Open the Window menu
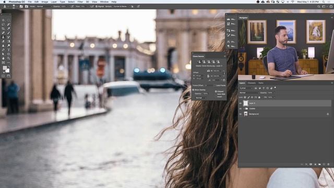The width and height of the screenshot is (334, 188). coord(104,2)
